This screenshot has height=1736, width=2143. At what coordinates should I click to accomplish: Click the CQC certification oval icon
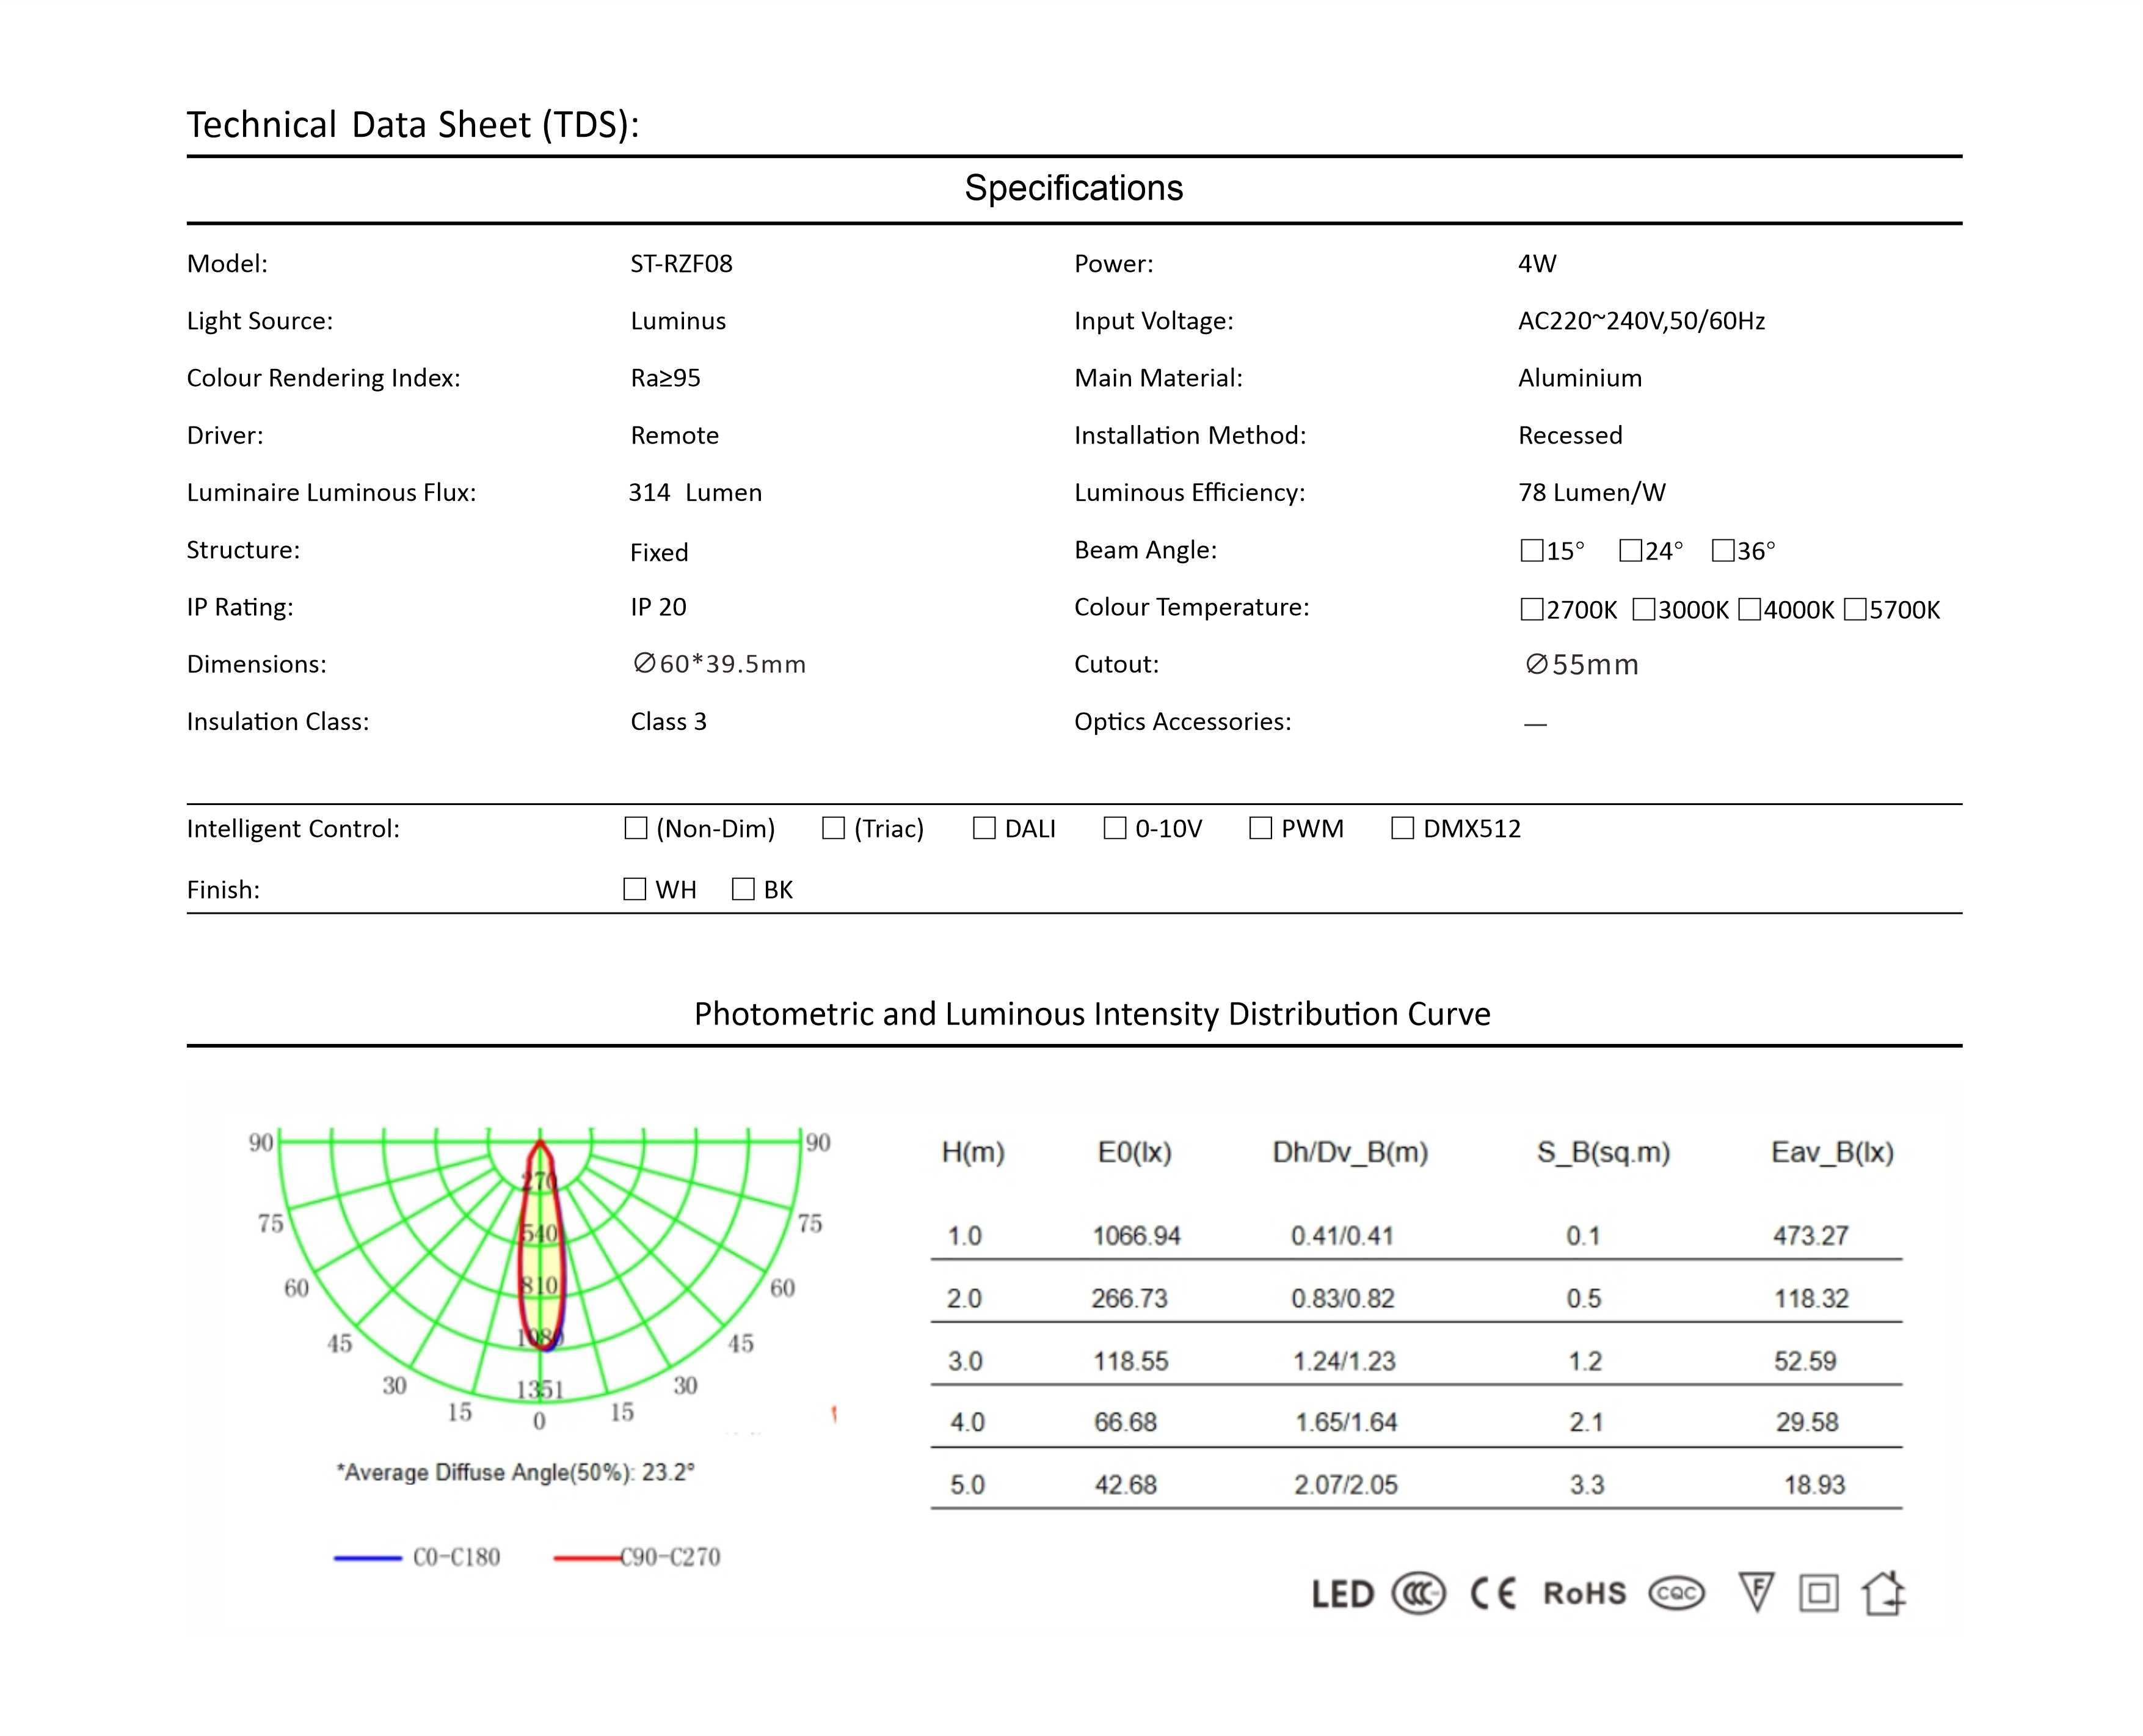point(1676,1593)
